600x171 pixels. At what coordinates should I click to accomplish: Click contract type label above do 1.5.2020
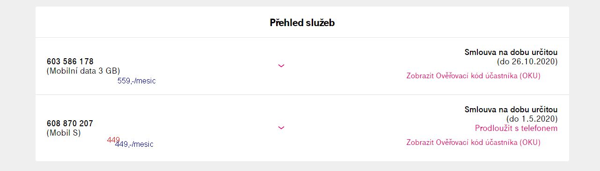pyautogui.click(x=511, y=110)
